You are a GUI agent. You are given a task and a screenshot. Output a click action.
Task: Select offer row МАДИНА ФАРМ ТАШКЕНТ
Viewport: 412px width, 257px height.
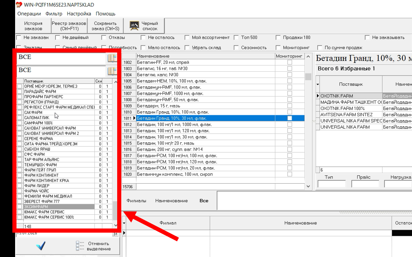(x=350, y=102)
